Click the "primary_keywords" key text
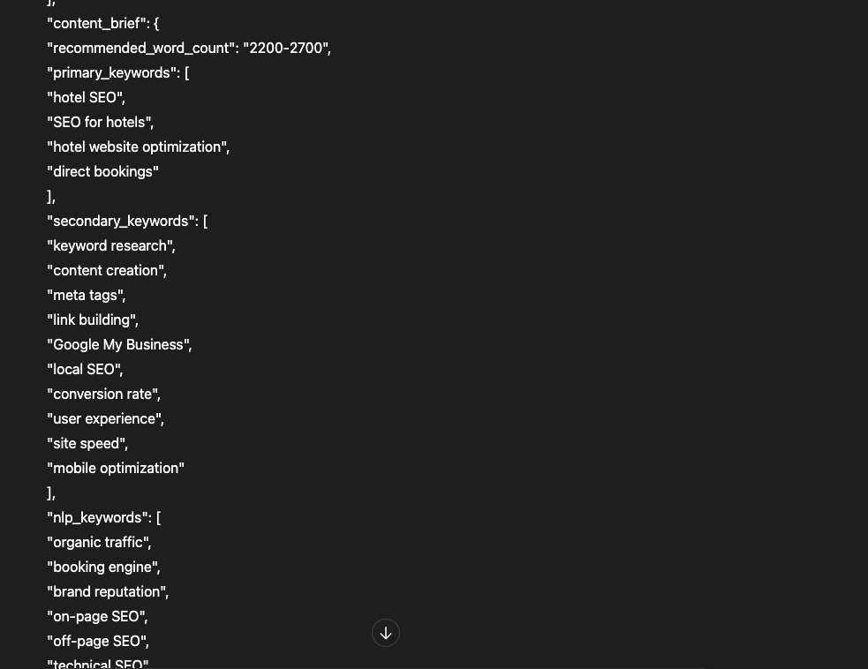Image resolution: width=868 pixels, height=669 pixels. 112,73
